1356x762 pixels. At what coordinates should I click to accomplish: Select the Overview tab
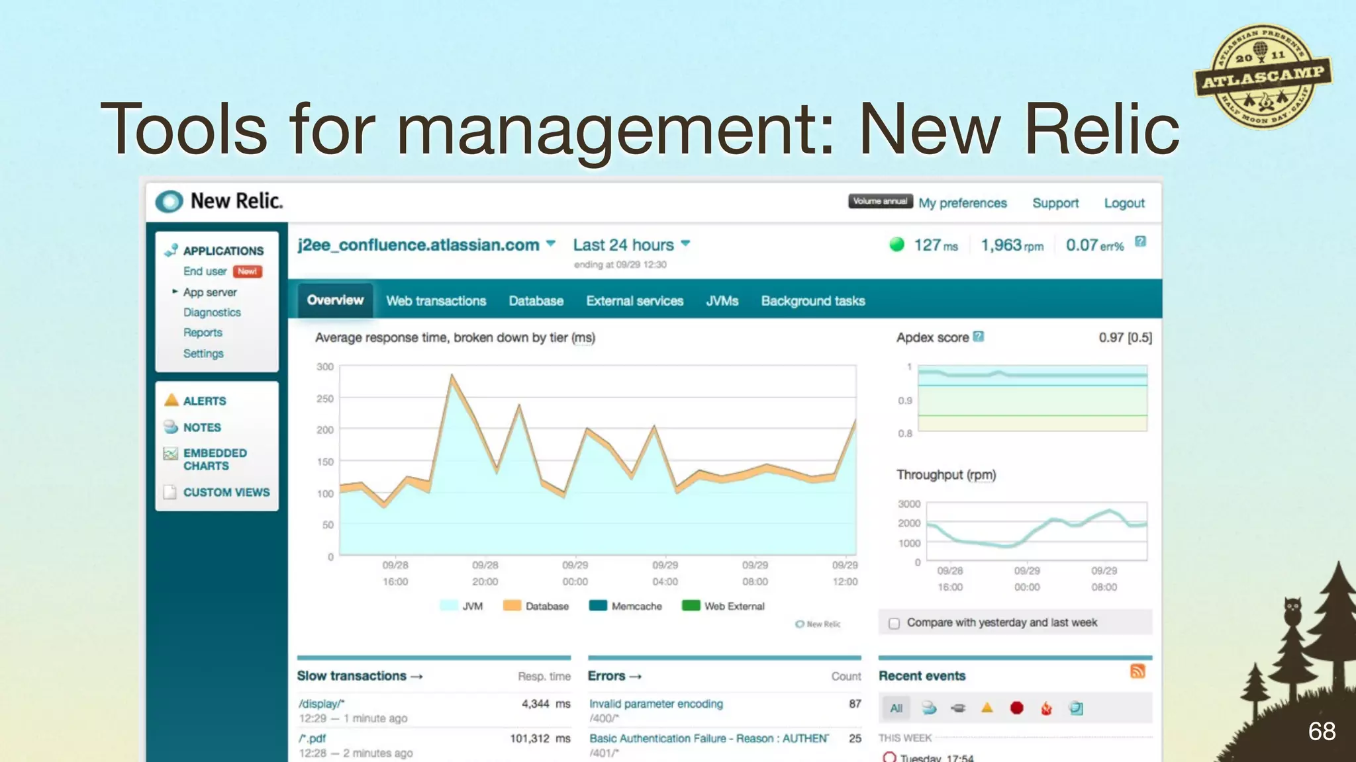tap(335, 300)
